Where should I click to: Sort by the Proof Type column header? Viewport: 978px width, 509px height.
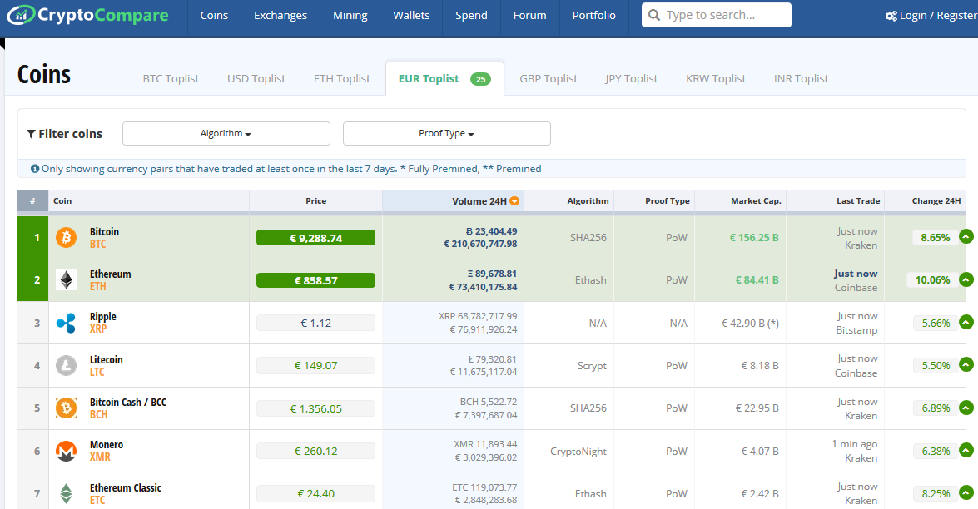click(x=654, y=201)
